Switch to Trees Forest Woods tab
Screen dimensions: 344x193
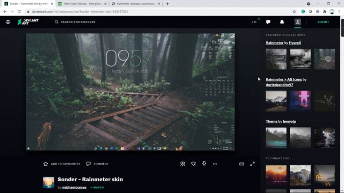pos(82,4)
